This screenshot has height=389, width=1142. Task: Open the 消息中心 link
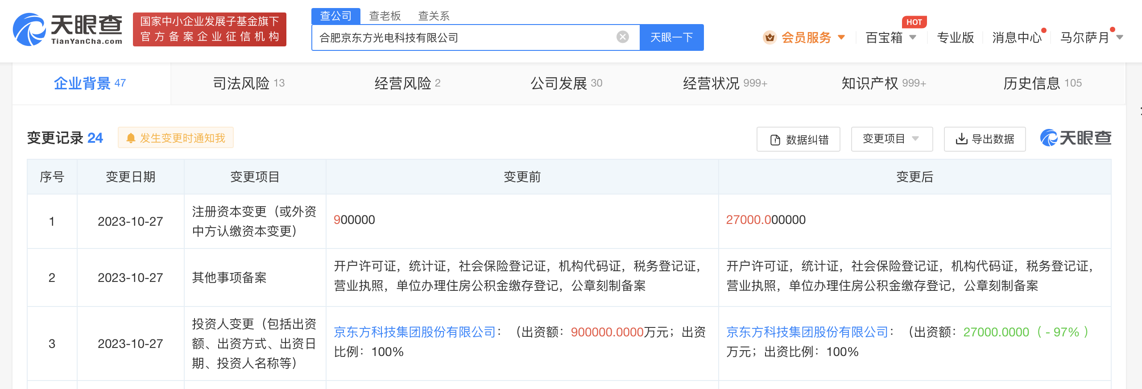[1017, 37]
